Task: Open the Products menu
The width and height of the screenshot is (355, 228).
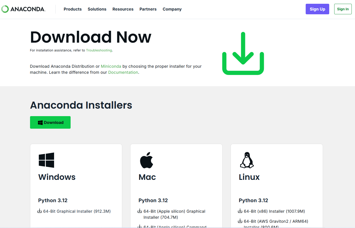Action: (x=73, y=9)
